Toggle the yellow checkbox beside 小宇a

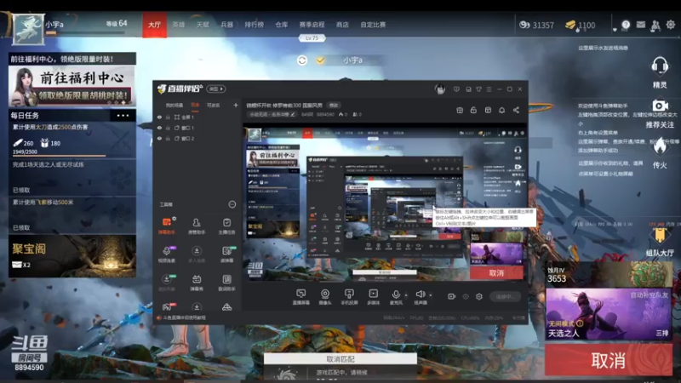pyautogui.click(x=321, y=60)
